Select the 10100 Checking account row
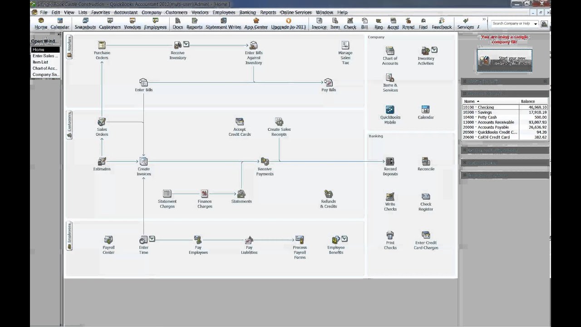Image resolution: width=581 pixels, height=327 pixels. pyautogui.click(x=505, y=107)
